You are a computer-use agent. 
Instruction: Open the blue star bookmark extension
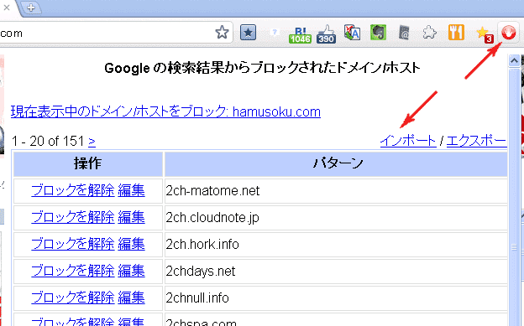coord(248,33)
